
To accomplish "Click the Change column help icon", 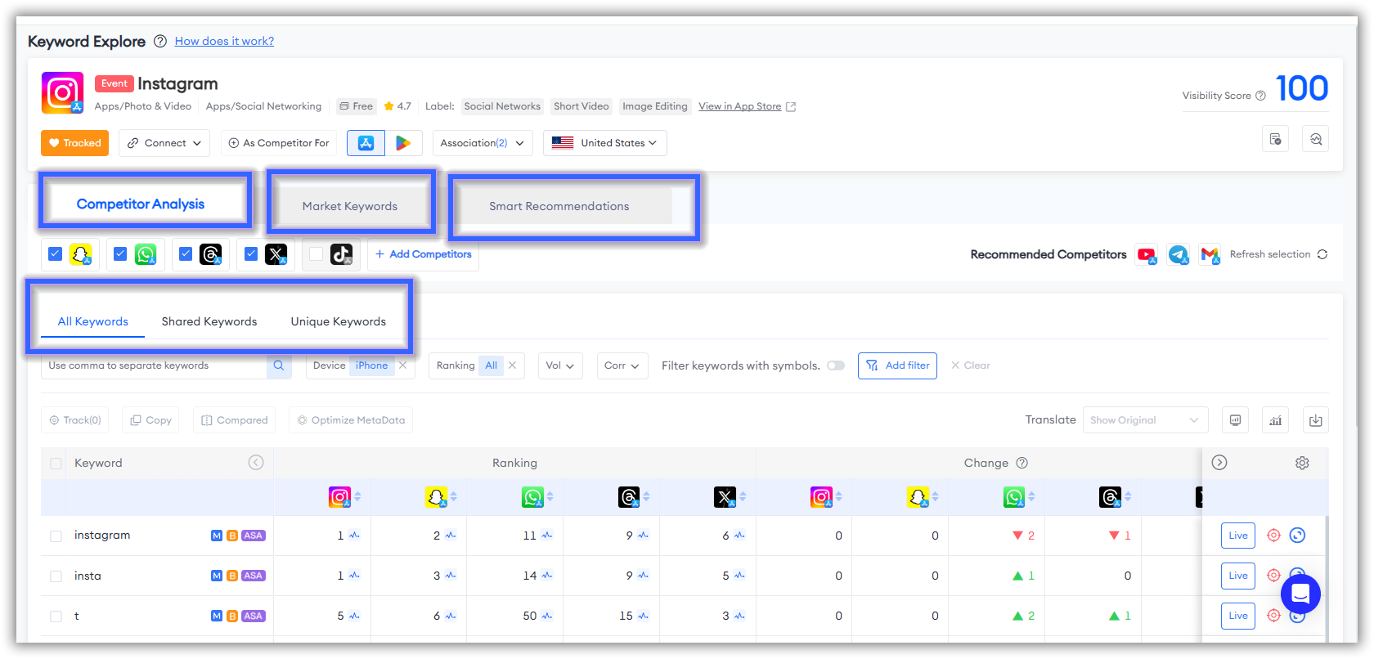I will click(1022, 463).
